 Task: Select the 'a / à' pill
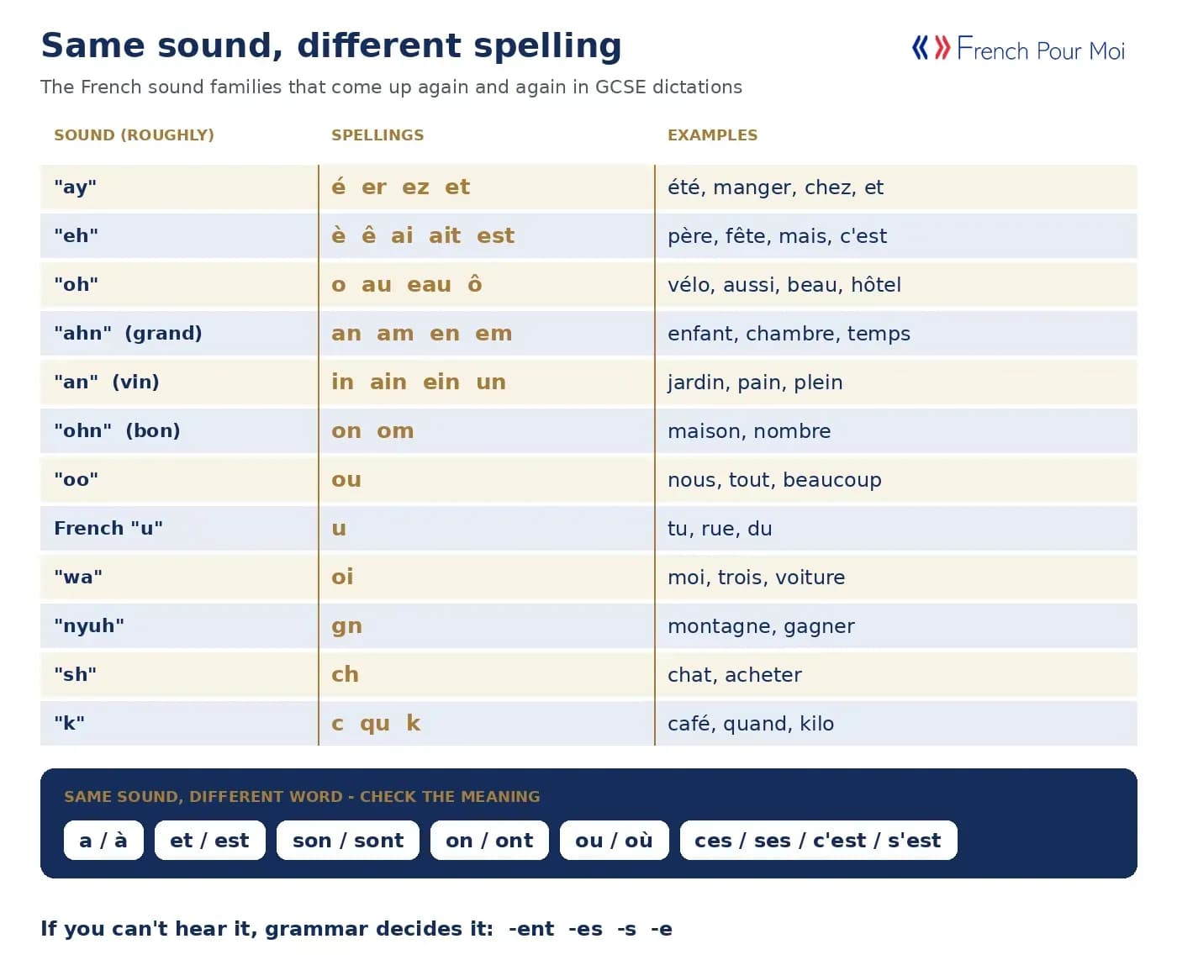coord(103,840)
